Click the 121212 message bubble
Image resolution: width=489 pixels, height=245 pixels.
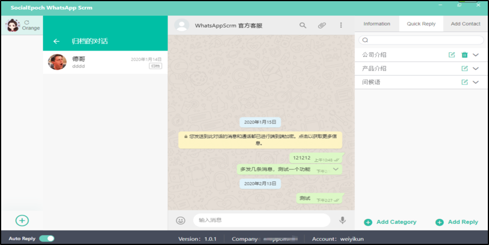point(316,158)
